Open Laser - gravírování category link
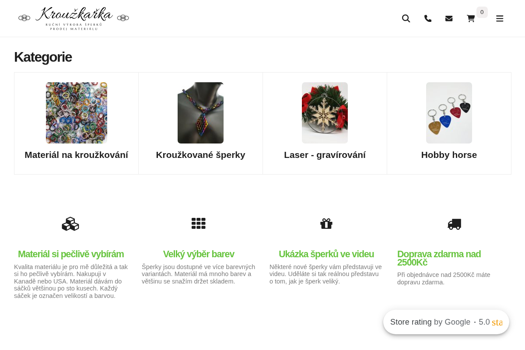 [325, 155]
